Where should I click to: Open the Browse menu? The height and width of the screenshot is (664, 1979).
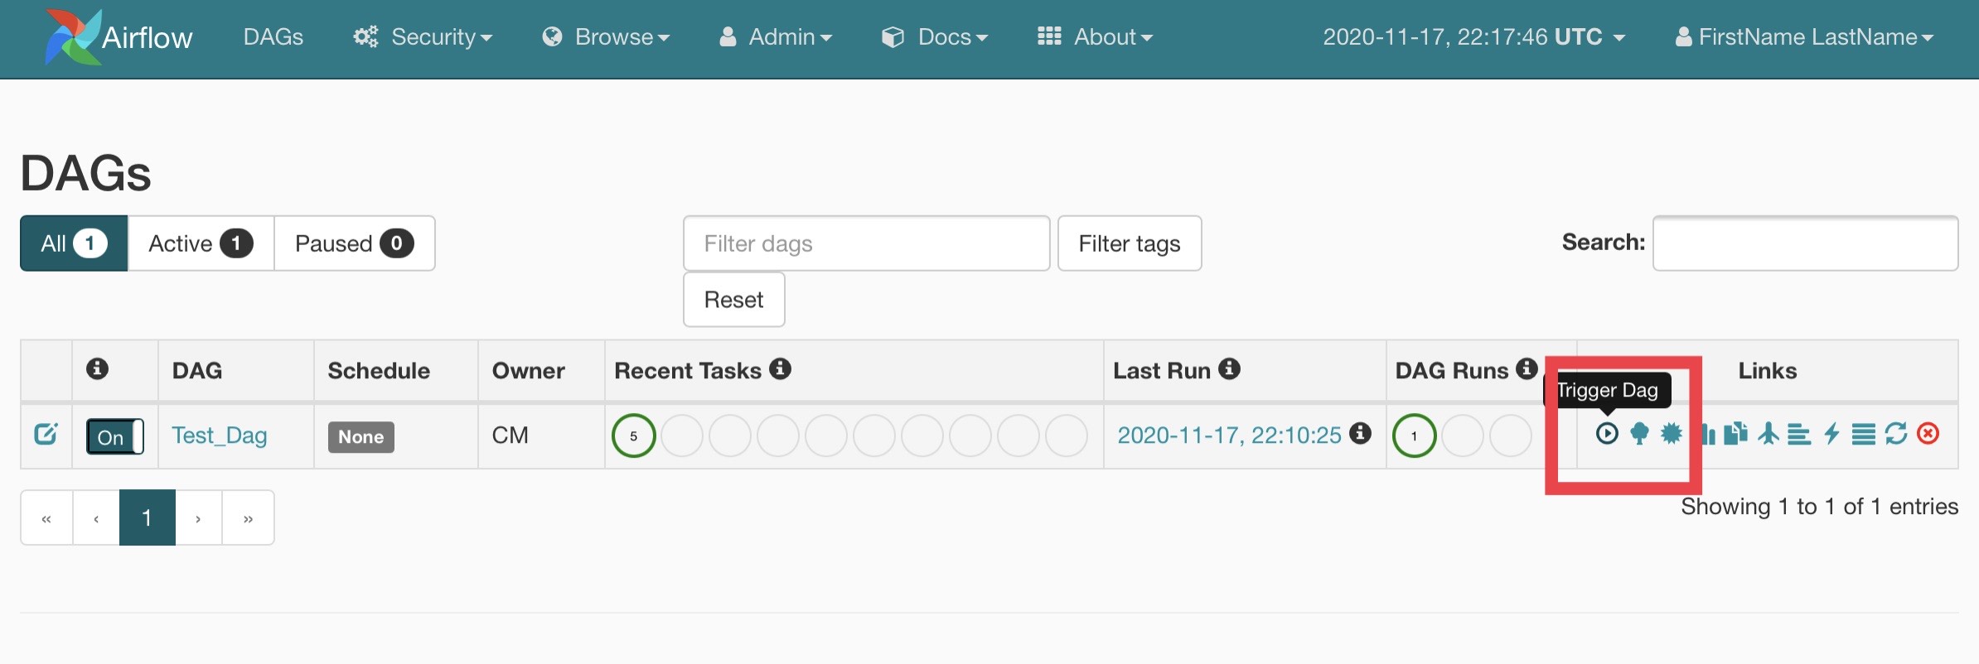click(x=606, y=37)
